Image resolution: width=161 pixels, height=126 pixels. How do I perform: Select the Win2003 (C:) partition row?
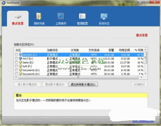coord(79,55)
